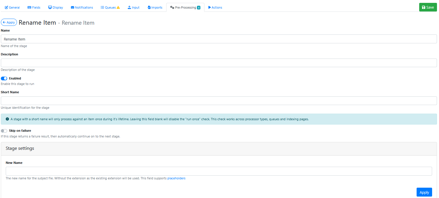Image resolution: width=439 pixels, height=198 pixels.
Task: Click the play icon on Actions tab
Action: tap(210, 7)
